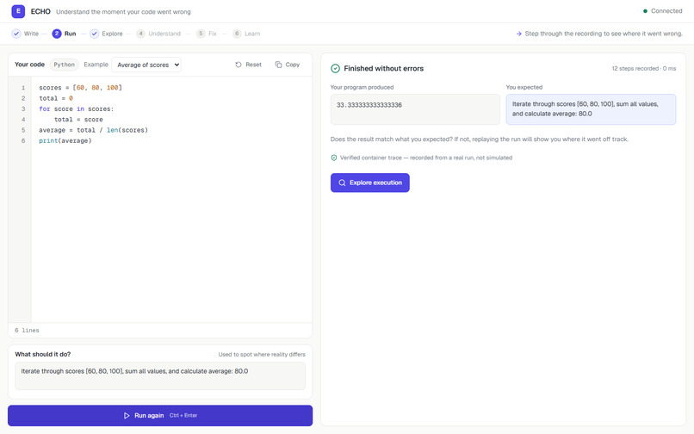Click the Verified container trace shield icon

tap(334, 158)
